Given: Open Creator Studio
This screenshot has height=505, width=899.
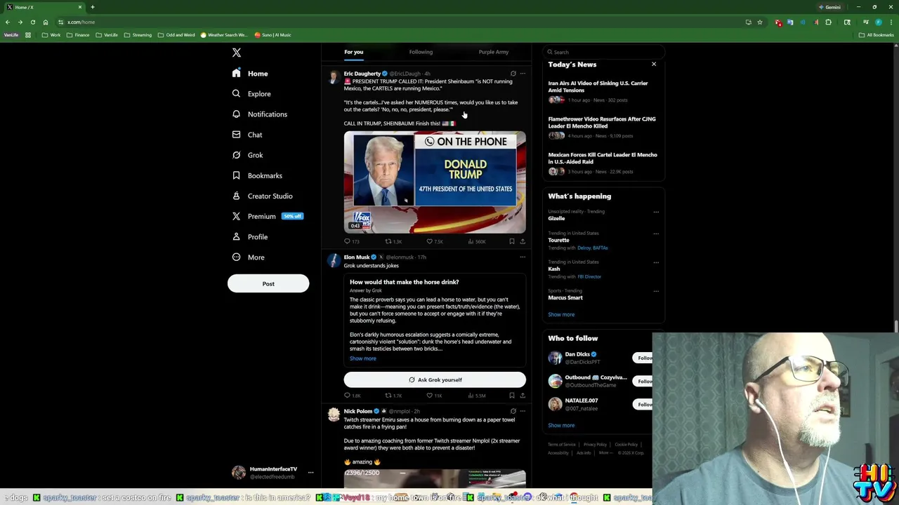Looking at the screenshot, I should coord(262,196).
